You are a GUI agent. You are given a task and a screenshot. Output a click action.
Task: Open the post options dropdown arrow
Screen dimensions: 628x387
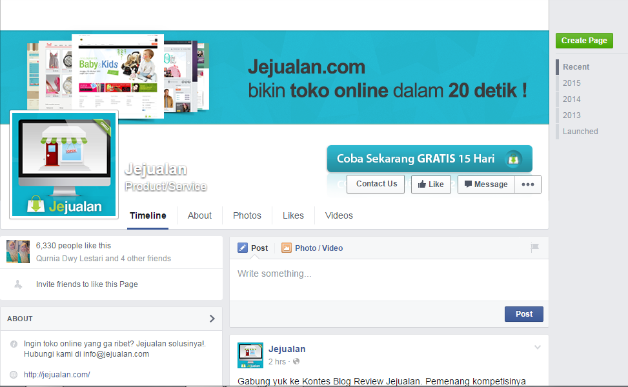tap(538, 347)
